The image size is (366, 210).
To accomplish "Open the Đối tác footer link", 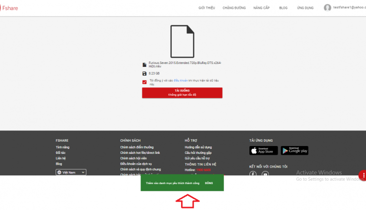I will tap(61, 153).
